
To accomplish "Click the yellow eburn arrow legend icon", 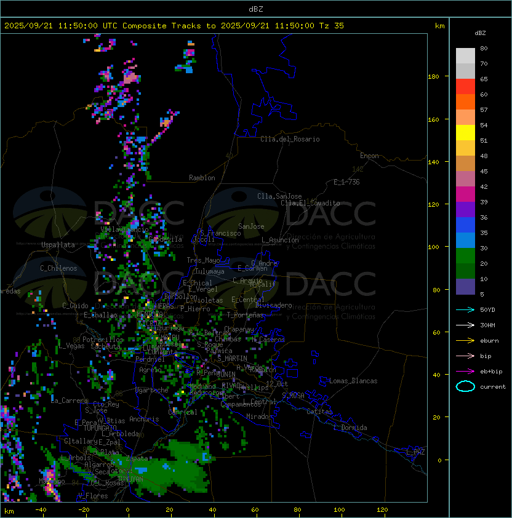I will (465, 341).
